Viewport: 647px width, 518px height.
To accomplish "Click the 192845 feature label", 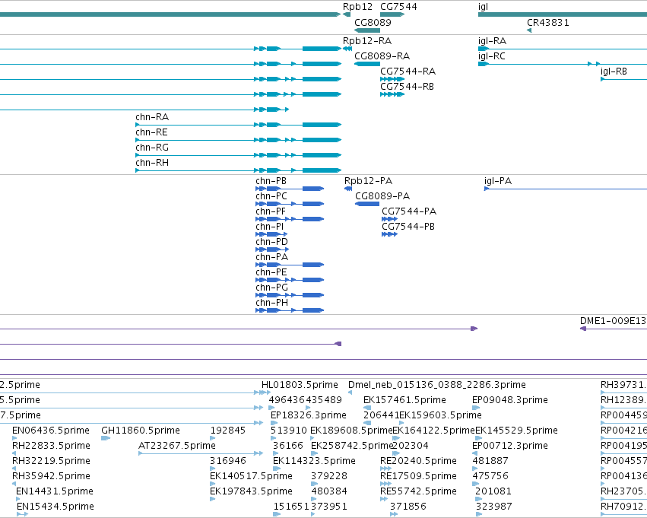I will point(228,431).
